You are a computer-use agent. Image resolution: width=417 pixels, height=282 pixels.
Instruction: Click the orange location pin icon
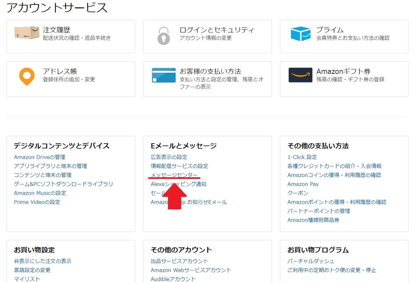[x=27, y=77]
